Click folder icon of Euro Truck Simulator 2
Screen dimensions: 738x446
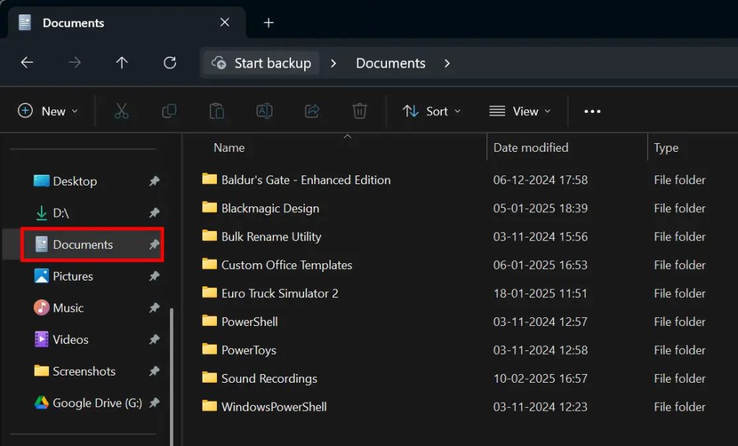[210, 292]
